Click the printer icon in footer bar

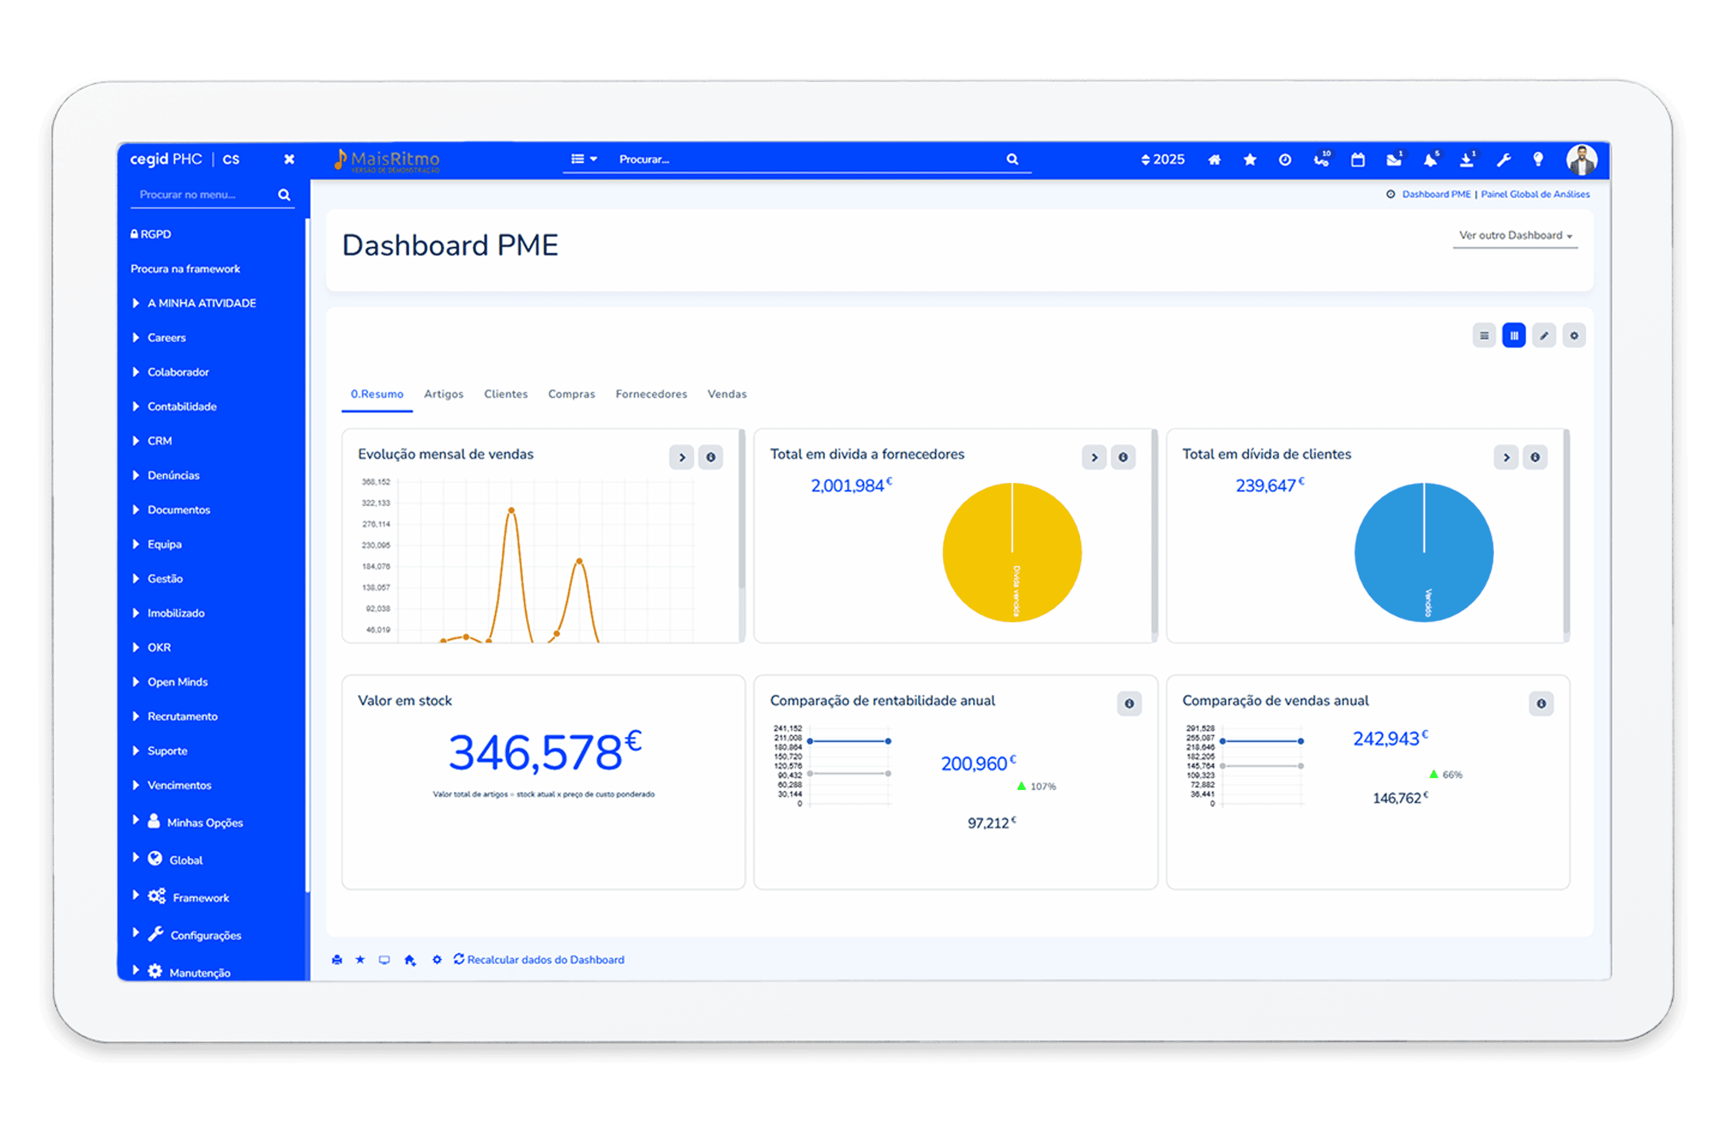336,960
